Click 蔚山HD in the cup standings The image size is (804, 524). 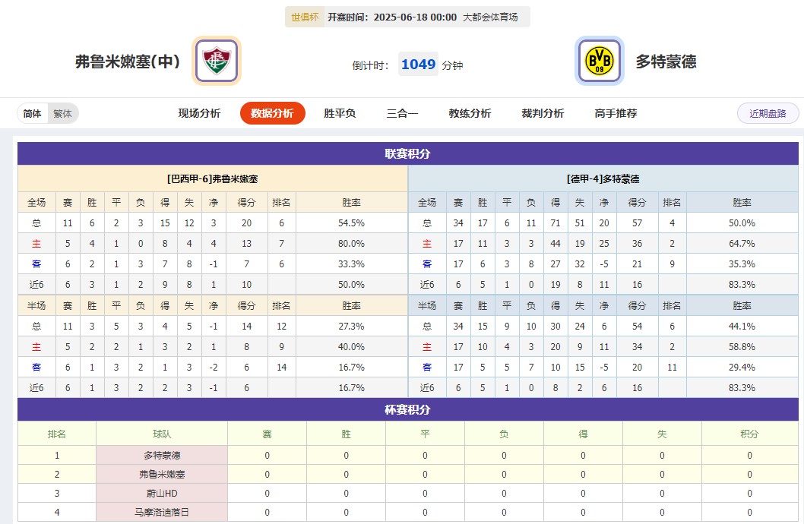[162, 494]
